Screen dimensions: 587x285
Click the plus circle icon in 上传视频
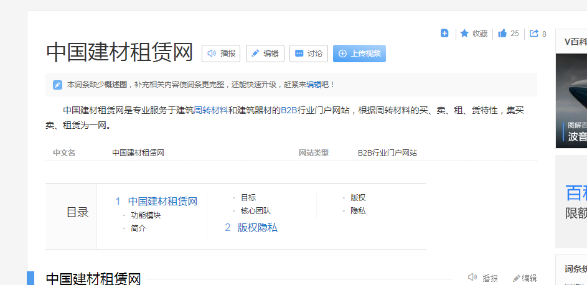pos(342,54)
